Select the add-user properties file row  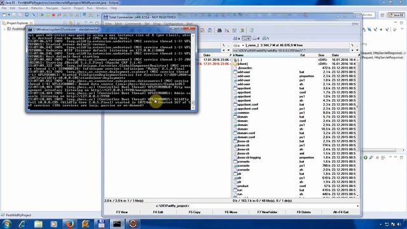click(295, 76)
